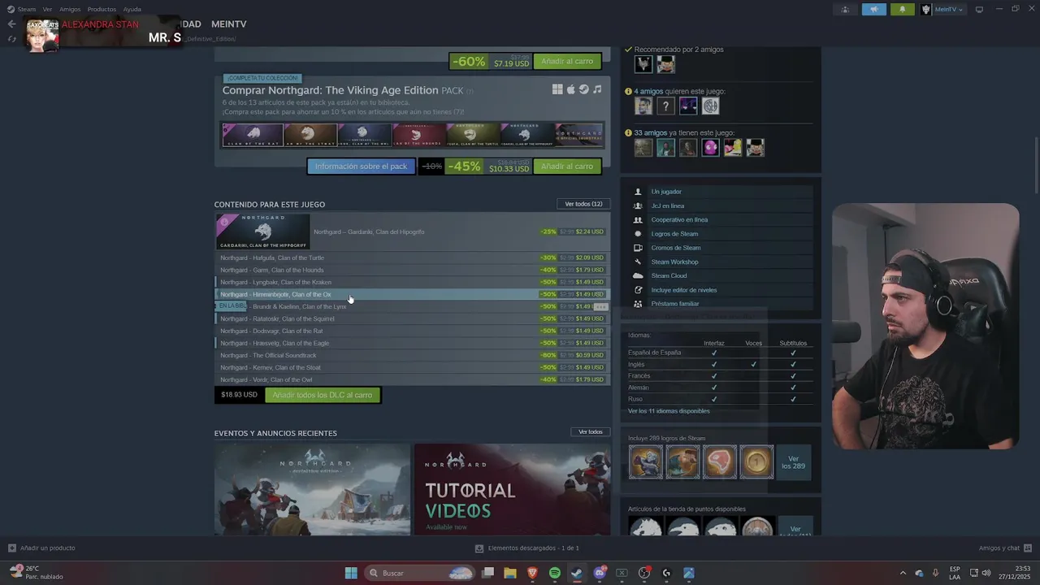Click the taskbar Buscar search box
This screenshot has width=1040, height=585.
(x=420, y=573)
